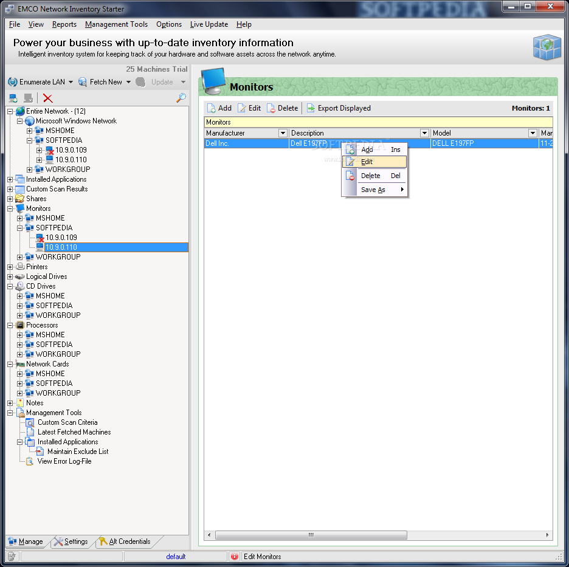Click the Export Displayed button
569x567 pixels.
pos(339,108)
